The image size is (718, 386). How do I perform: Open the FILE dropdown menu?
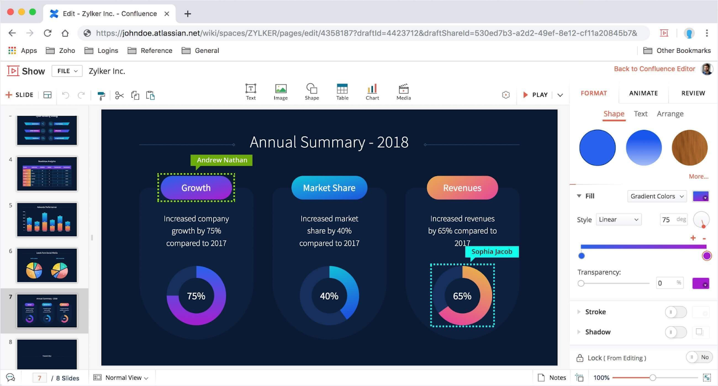(67, 71)
